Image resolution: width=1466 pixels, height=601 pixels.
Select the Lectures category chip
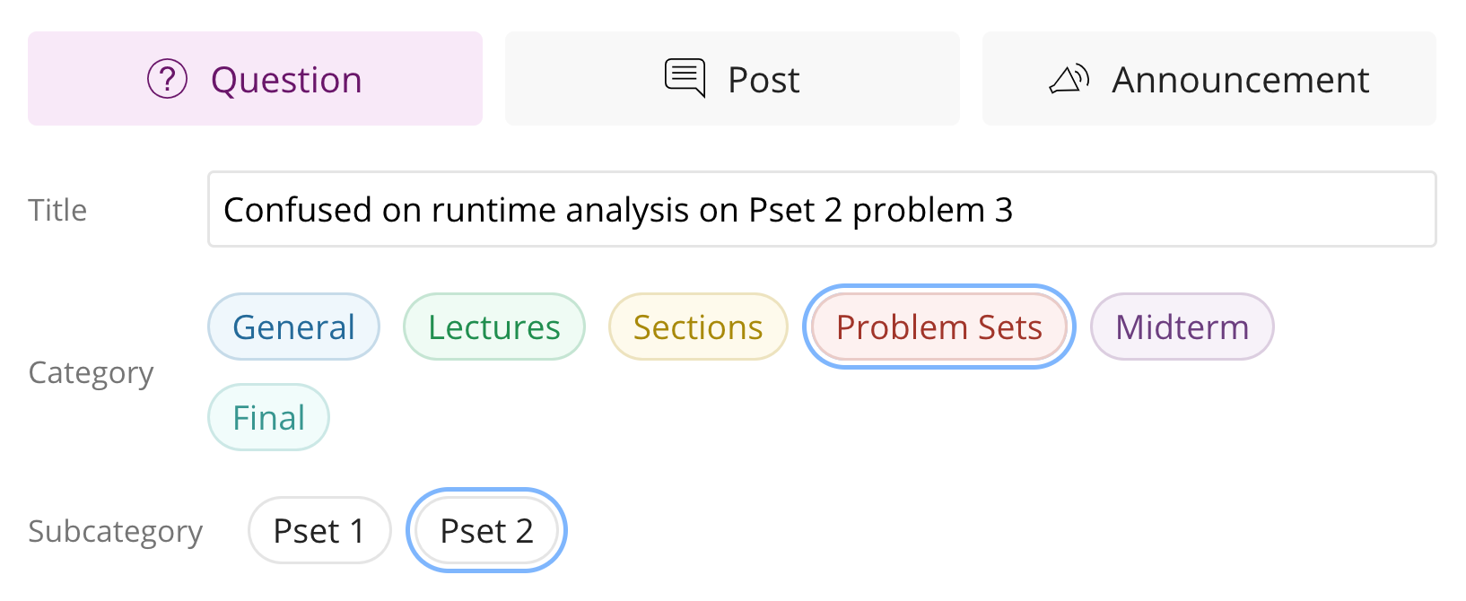click(x=493, y=327)
